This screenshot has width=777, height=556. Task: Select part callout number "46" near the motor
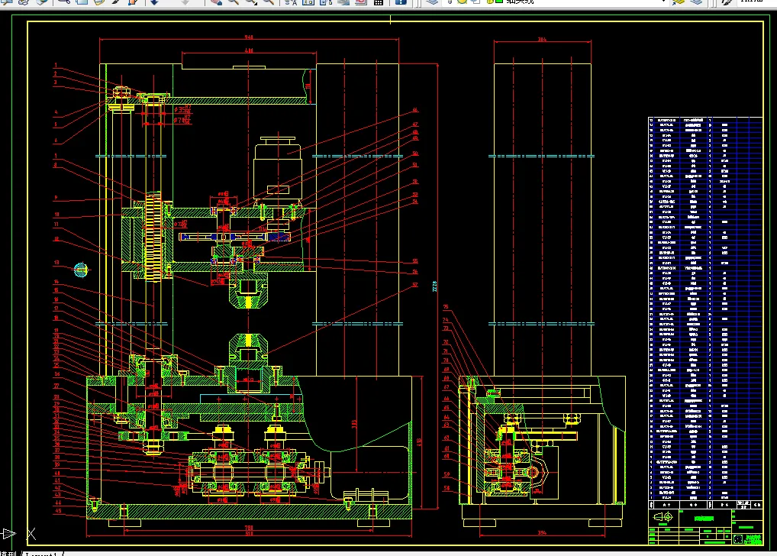click(415, 110)
